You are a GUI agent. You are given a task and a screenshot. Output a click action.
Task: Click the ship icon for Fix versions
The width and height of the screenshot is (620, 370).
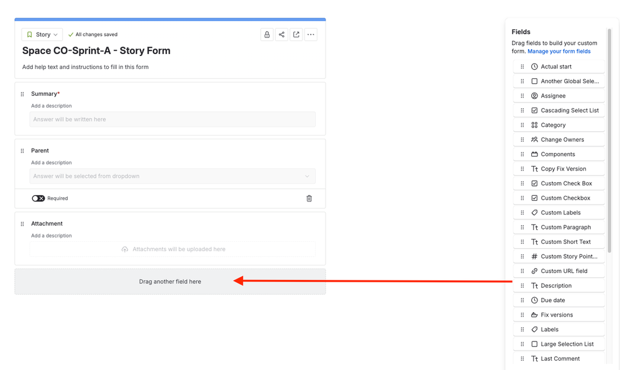[x=534, y=315]
